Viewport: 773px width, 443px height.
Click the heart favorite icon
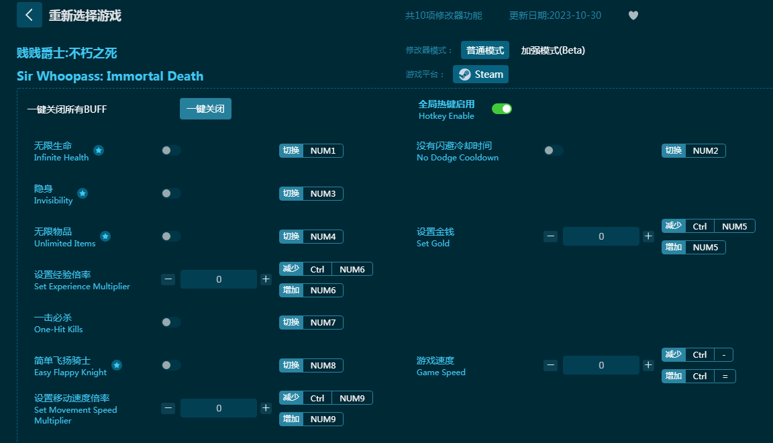click(x=633, y=15)
